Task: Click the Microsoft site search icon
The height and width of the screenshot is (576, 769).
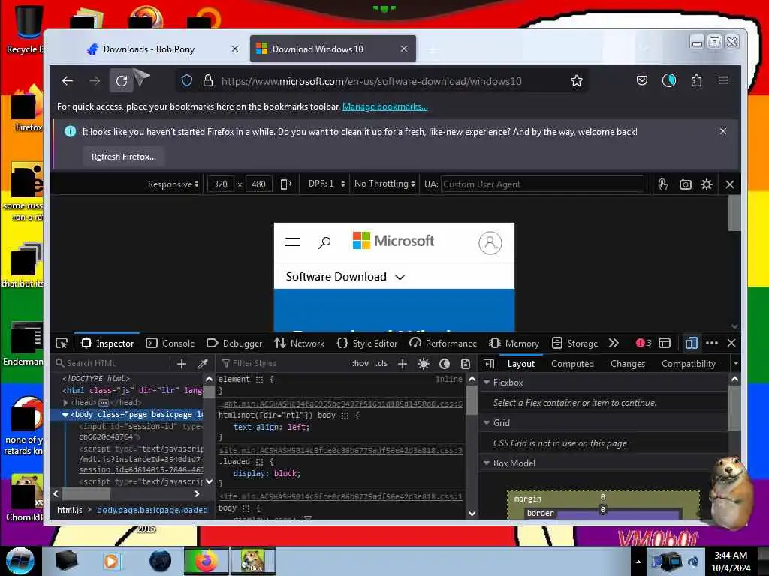Action: 324,242
